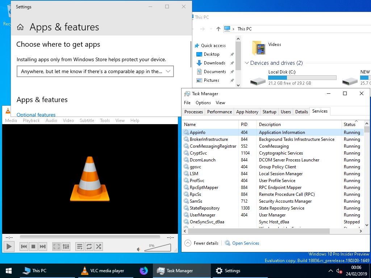Collapse the Devices and drives group

click(x=247, y=63)
